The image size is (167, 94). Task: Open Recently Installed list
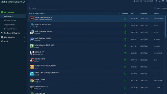10,21
